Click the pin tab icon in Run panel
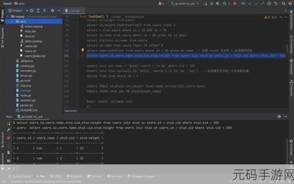This screenshot has height=184, width=294. [9, 169]
